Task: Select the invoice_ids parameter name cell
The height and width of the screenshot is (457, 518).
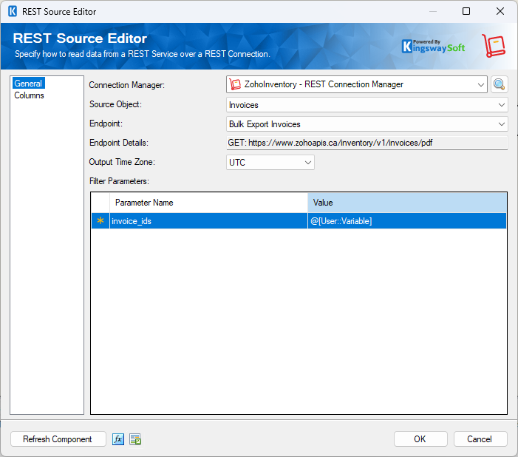Action: (x=208, y=221)
